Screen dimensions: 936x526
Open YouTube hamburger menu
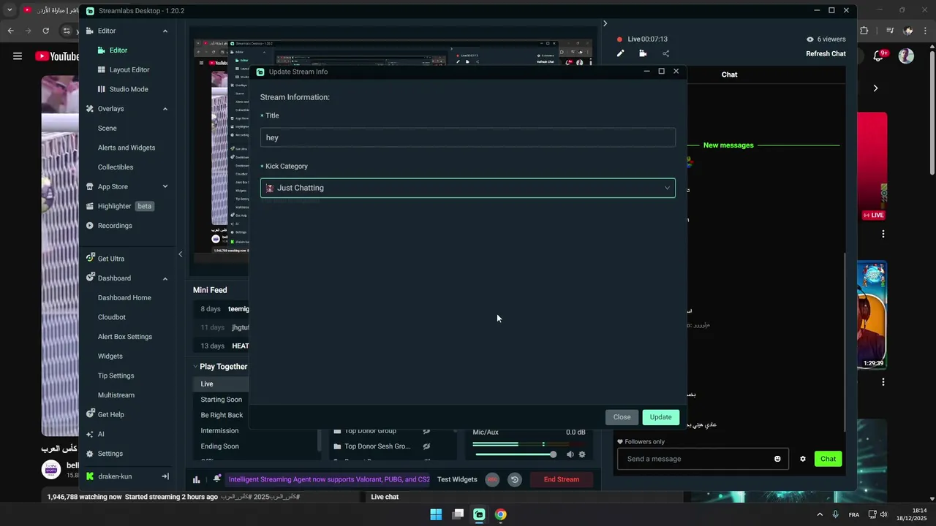pyautogui.click(x=18, y=56)
